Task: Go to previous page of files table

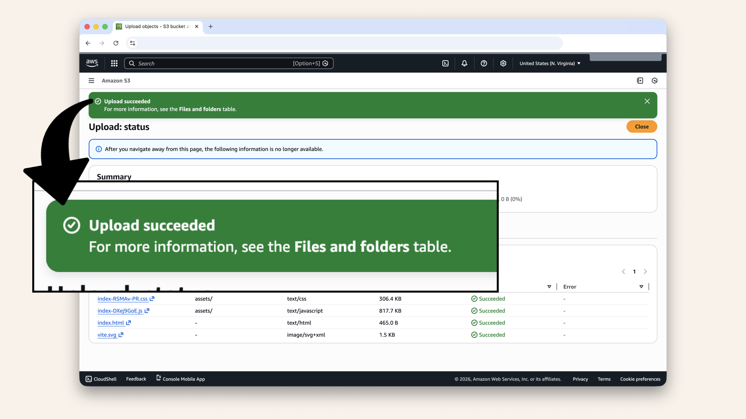Action: tap(623, 272)
